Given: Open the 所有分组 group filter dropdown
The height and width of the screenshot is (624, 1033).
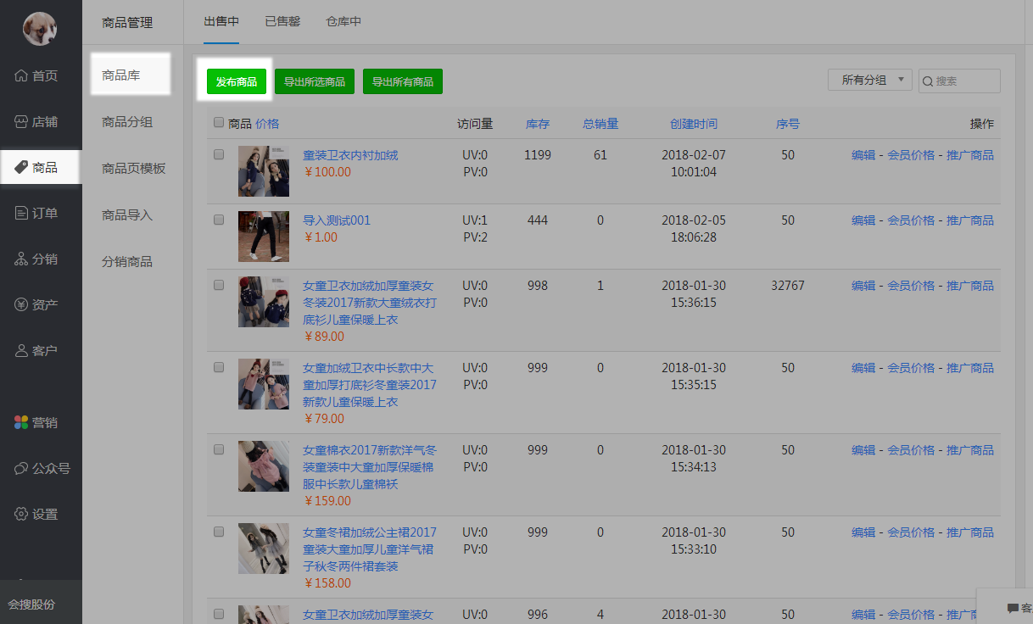Looking at the screenshot, I should click(x=868, y=79).
